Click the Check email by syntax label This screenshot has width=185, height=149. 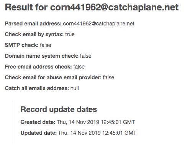(x=34, y=34)
